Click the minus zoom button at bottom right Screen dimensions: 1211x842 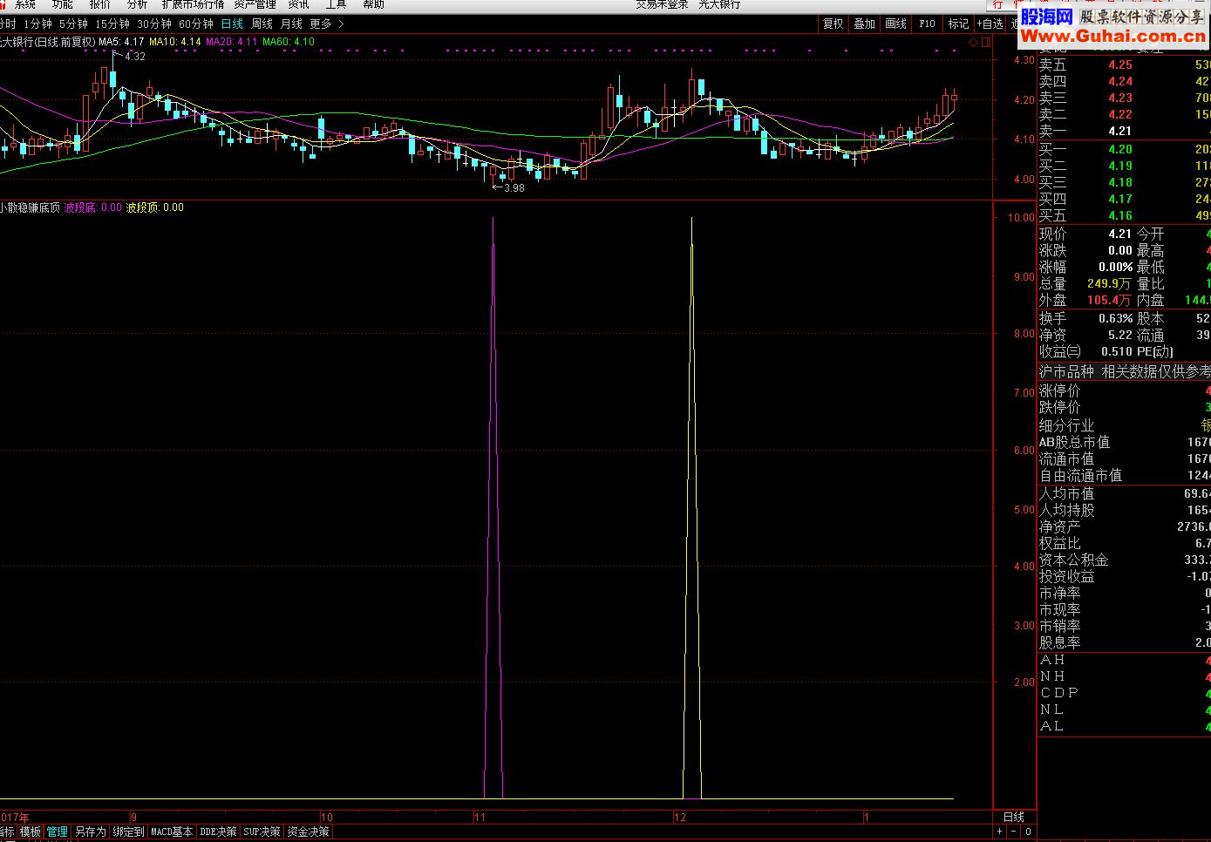point(1013,832)
